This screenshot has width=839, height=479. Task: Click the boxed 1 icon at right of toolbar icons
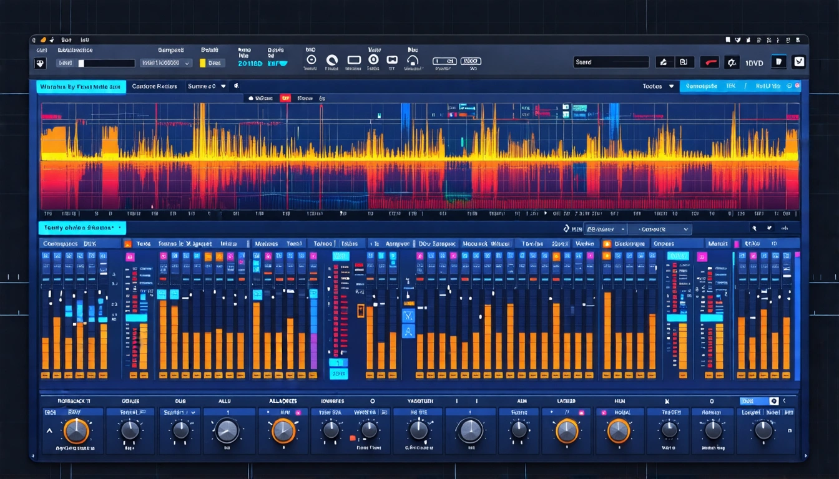click(x=444, y=61)
